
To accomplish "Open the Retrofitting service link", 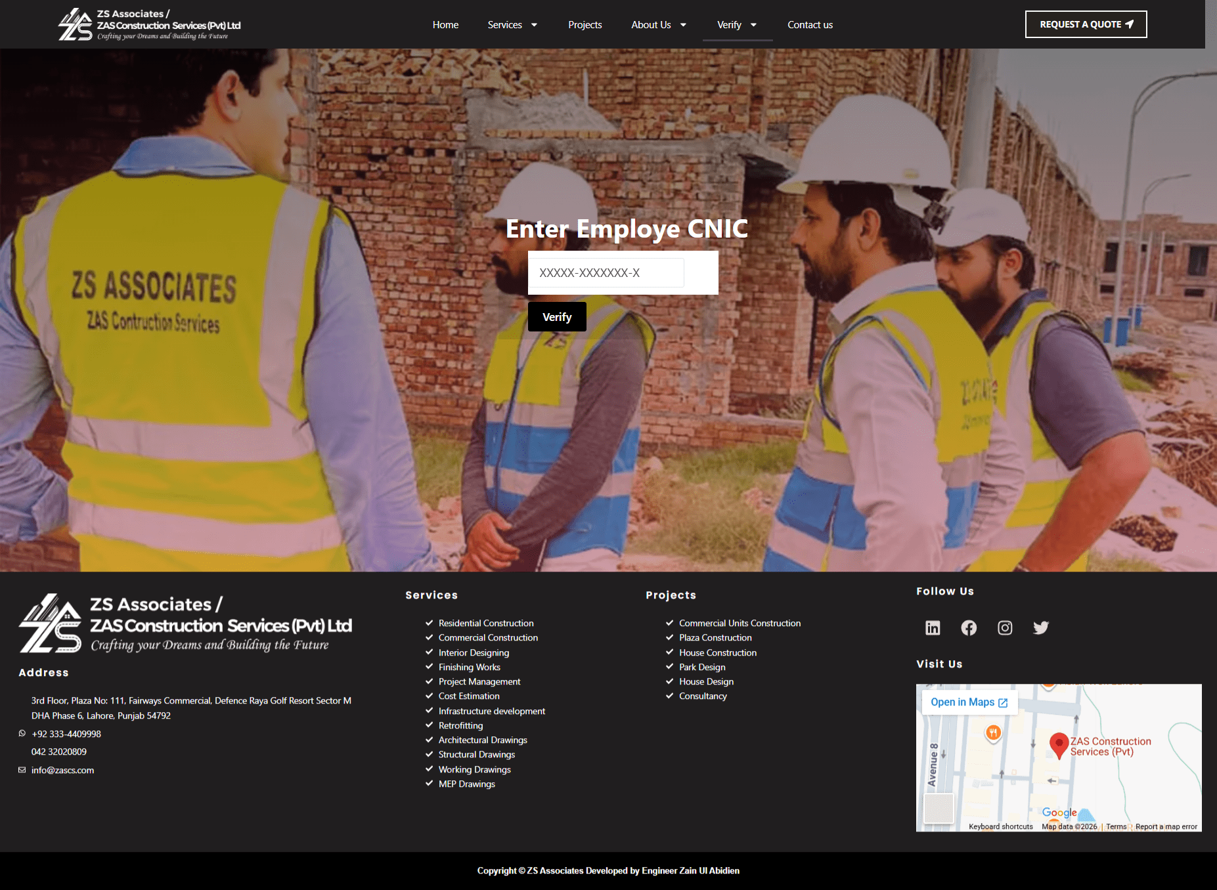I will pyautogui.click(x=460, y=725).
